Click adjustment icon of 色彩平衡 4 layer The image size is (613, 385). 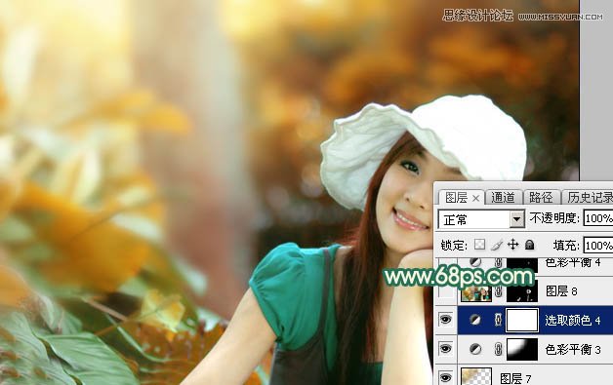point(475,262)
